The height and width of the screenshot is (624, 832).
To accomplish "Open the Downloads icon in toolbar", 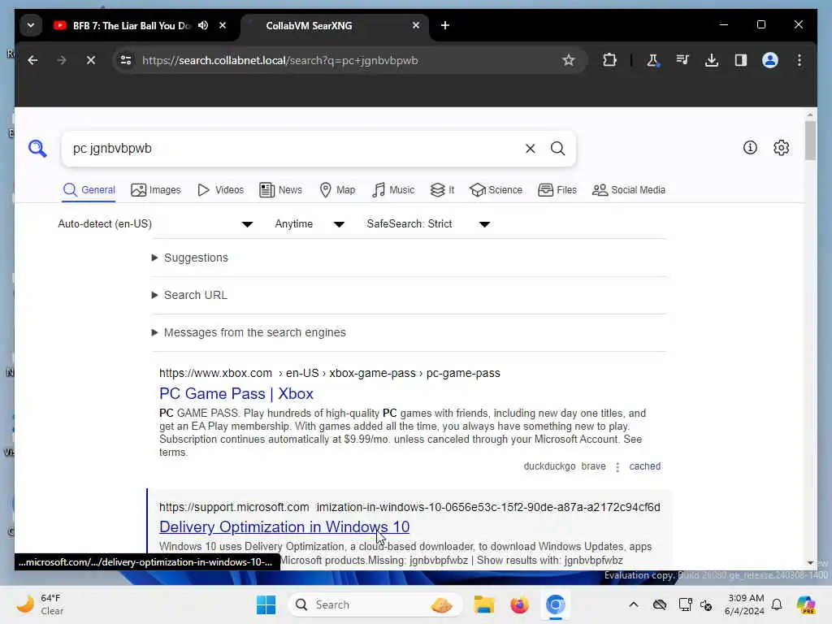I will 712,60.
